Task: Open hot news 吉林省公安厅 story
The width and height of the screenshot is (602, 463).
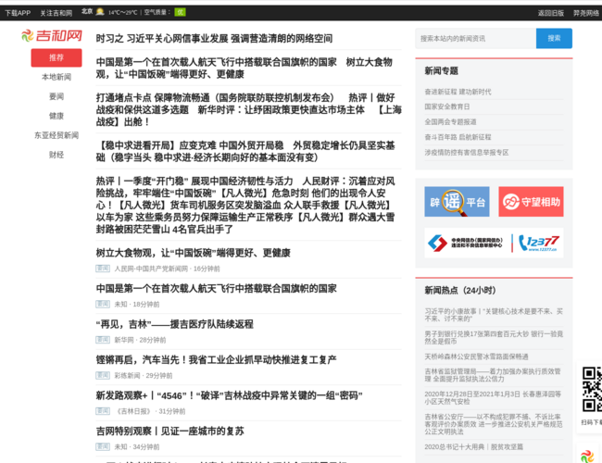Action: [494, 424]
